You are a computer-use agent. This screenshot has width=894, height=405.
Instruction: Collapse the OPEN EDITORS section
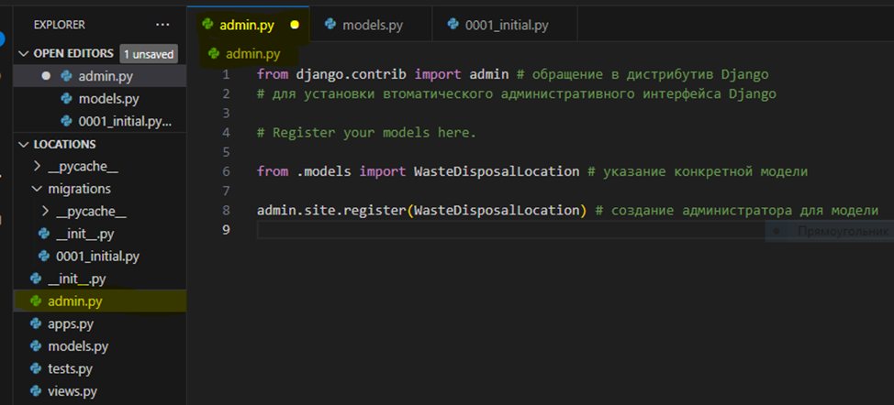pos(23,53)
